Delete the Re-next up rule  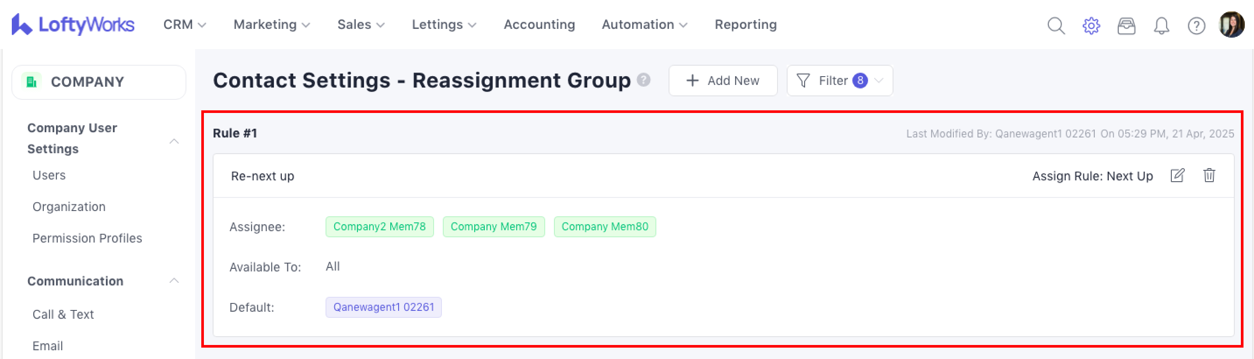click(1209, 176)
